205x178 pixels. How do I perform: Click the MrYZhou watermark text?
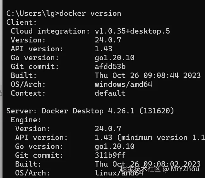point(185,169)
